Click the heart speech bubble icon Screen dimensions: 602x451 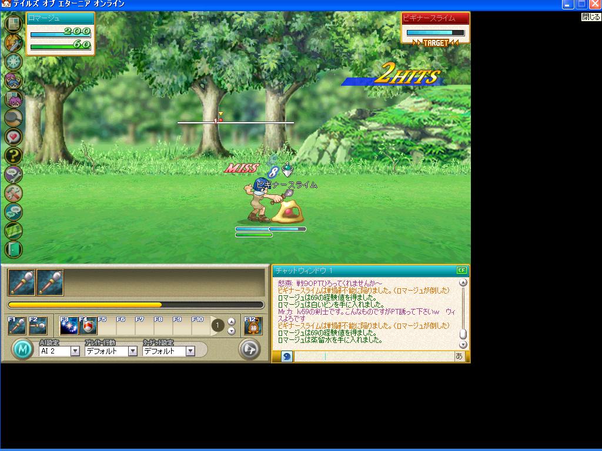[14, 136]
